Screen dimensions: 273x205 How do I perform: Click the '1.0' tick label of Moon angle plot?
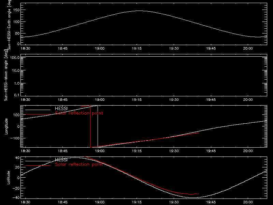tap(16, 83)
